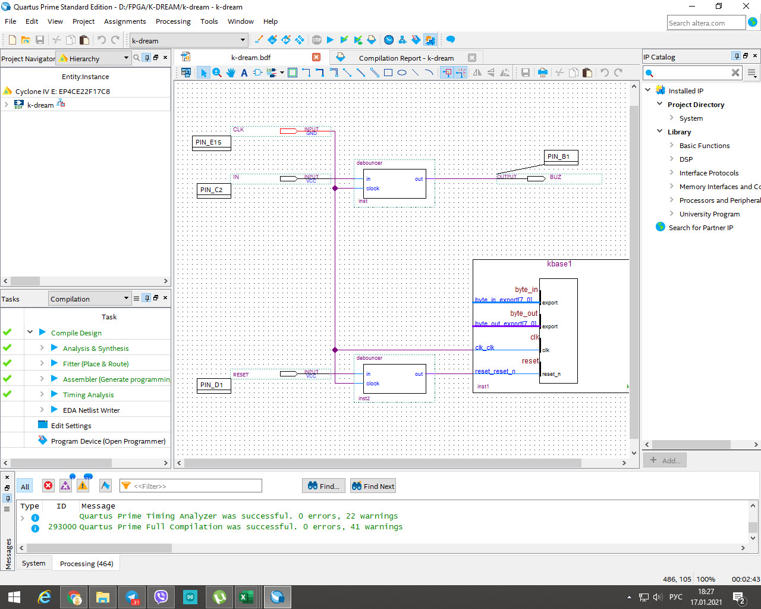Collapse the Compile Design task
The height and width of the screenshot is (609, 761).
[x=30, y=332]
